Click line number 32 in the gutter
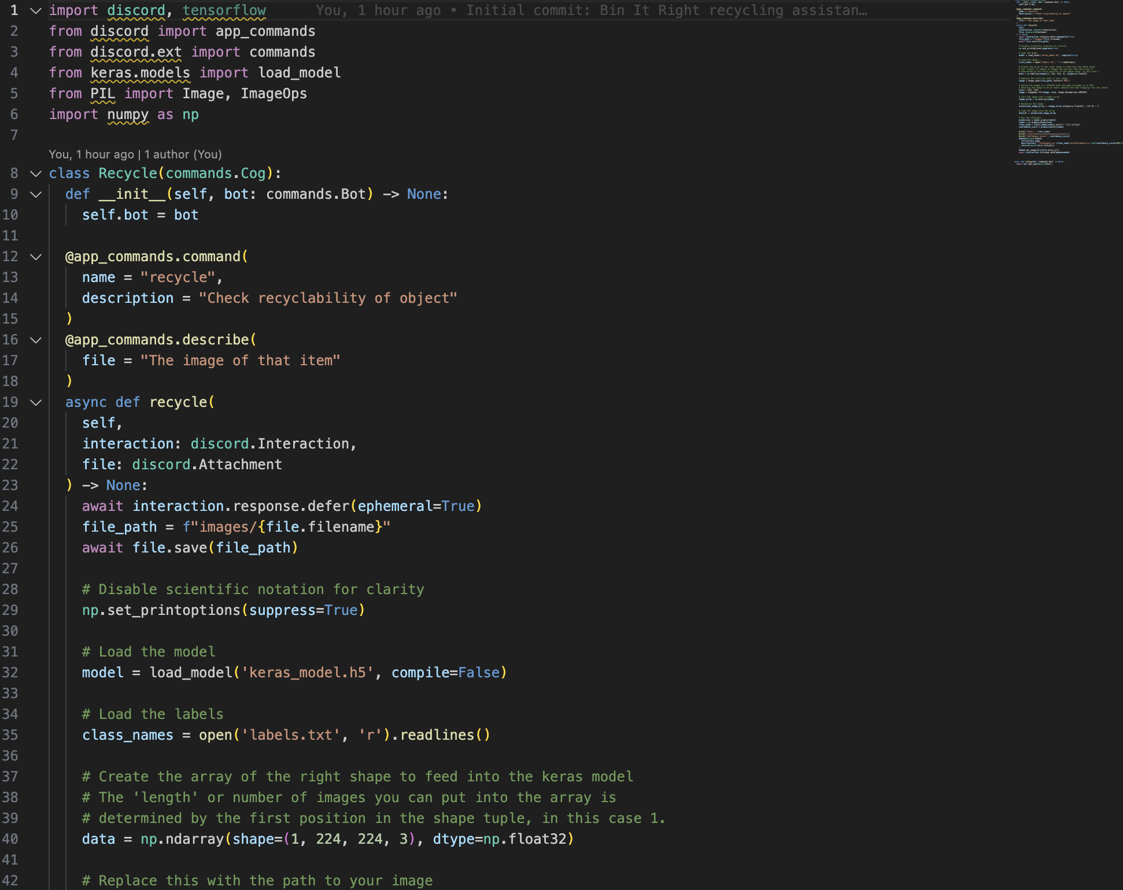Image resolution: width=1123 pixels, height=890 pixels. pyautogui.click(x=10, y=673)
